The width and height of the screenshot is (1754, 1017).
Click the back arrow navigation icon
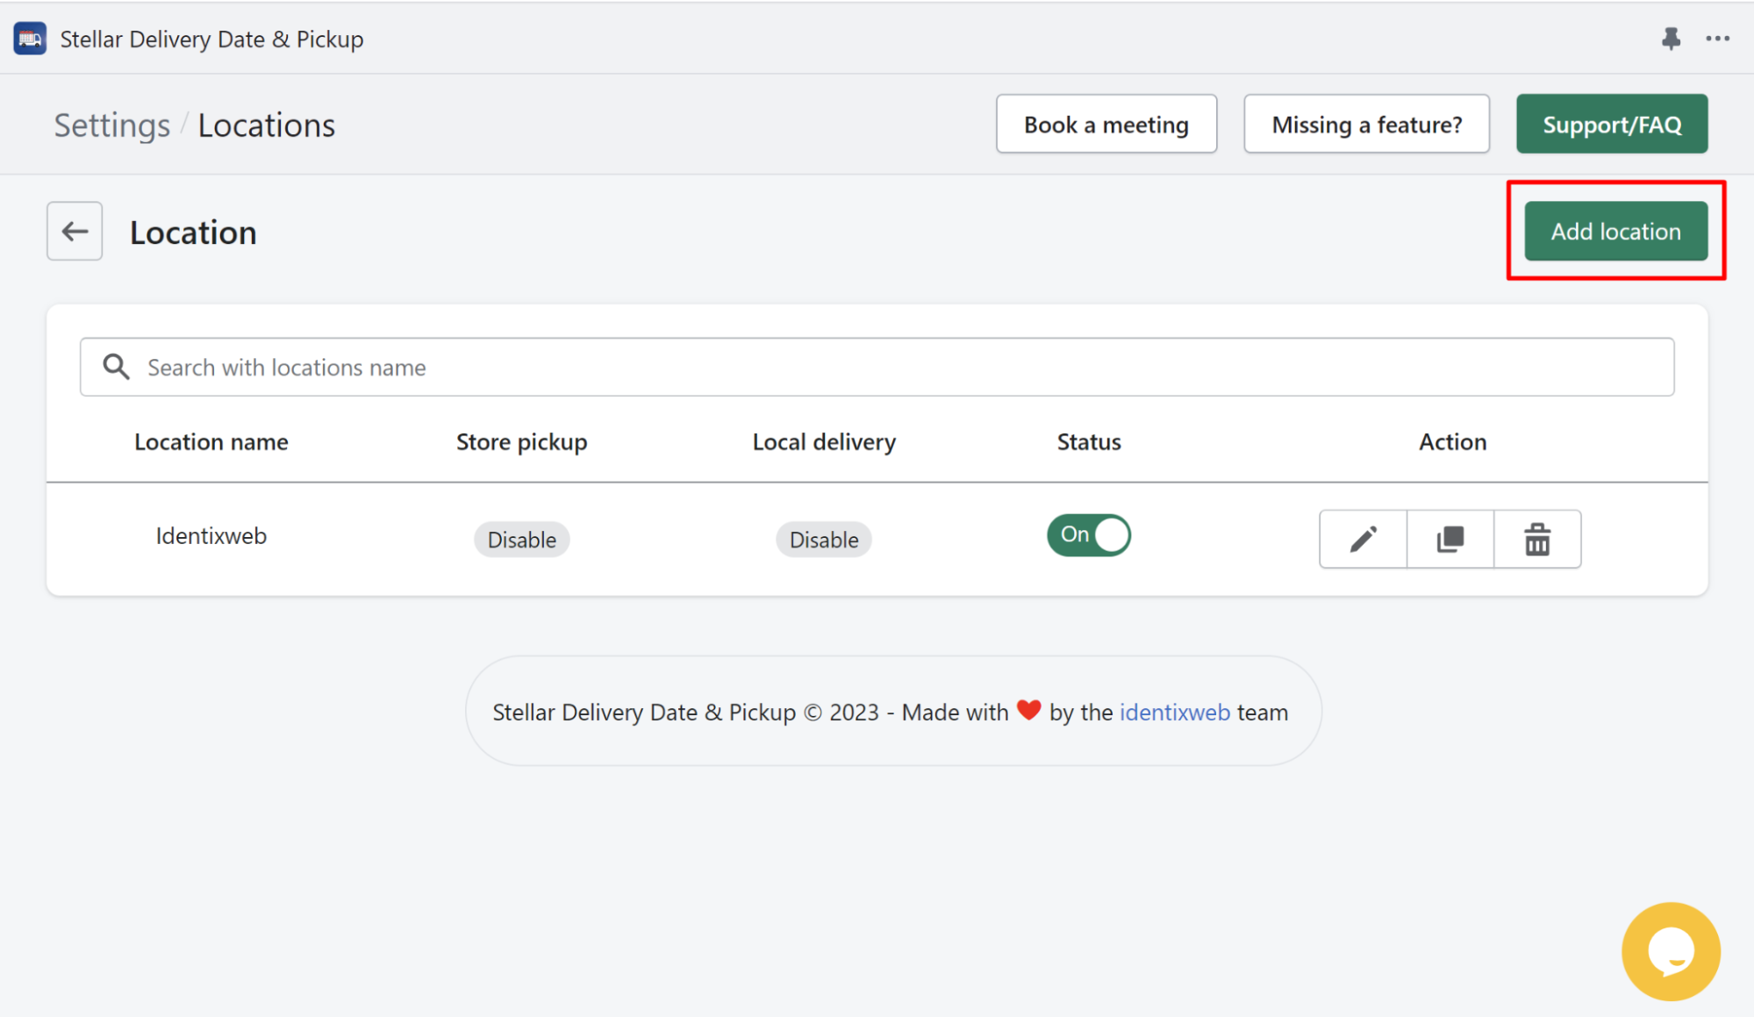pyautogui.click(x=75, y=230)
